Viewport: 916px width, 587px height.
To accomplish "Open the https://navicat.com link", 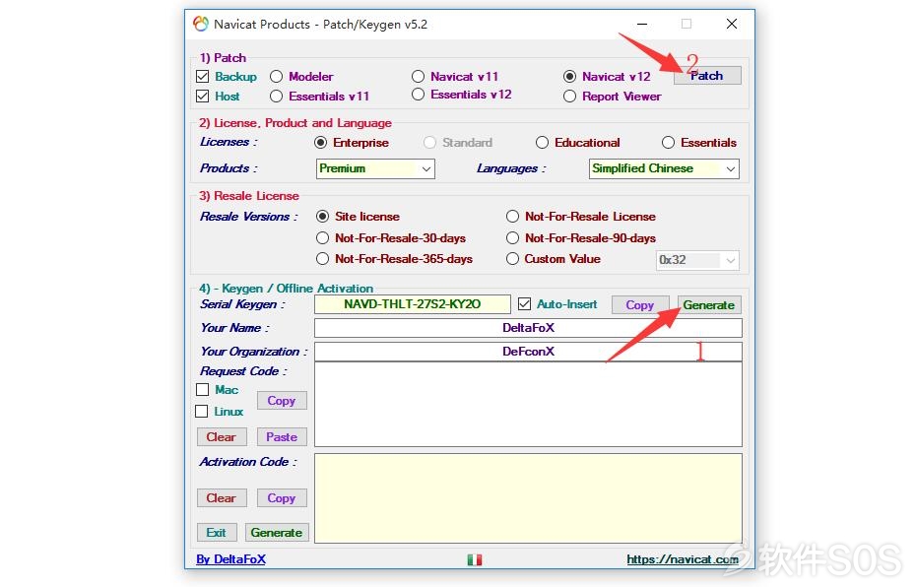I will tap(683, 559).
